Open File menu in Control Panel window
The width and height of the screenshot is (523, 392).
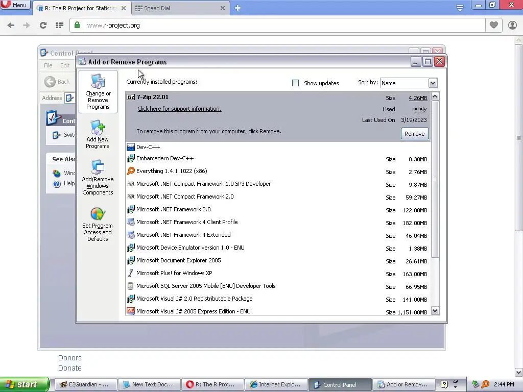pyautogui.click(x=48, y=65)
